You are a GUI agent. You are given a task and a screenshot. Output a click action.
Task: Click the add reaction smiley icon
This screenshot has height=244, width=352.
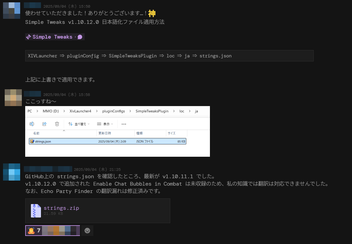click(87, 231)
